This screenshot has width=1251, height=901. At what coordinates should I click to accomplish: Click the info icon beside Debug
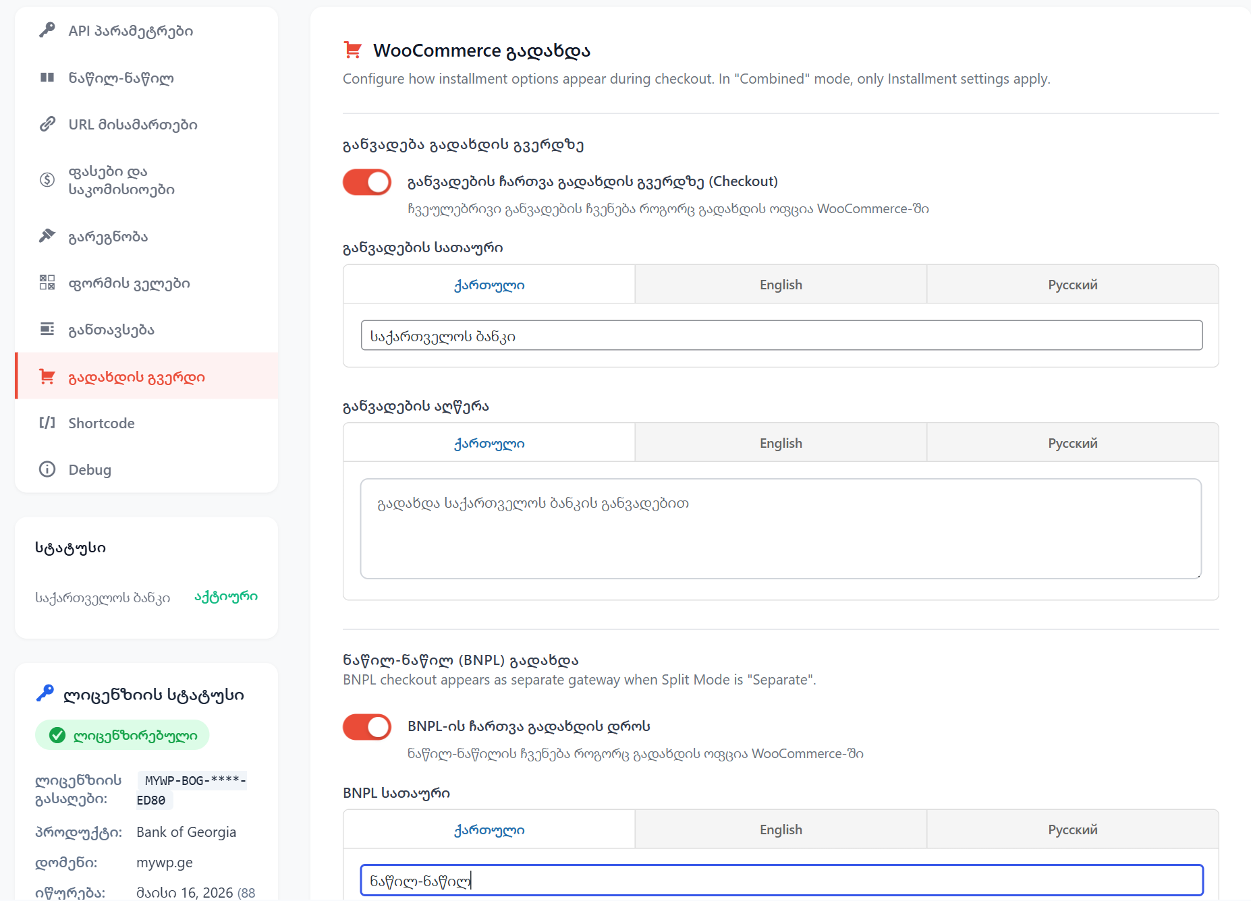click(47, 469)
